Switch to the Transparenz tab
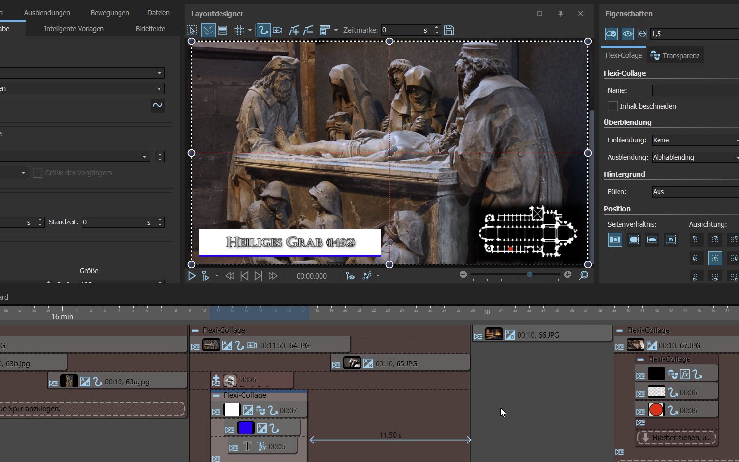This screenshot has height=462, width=739. point(676,56)
